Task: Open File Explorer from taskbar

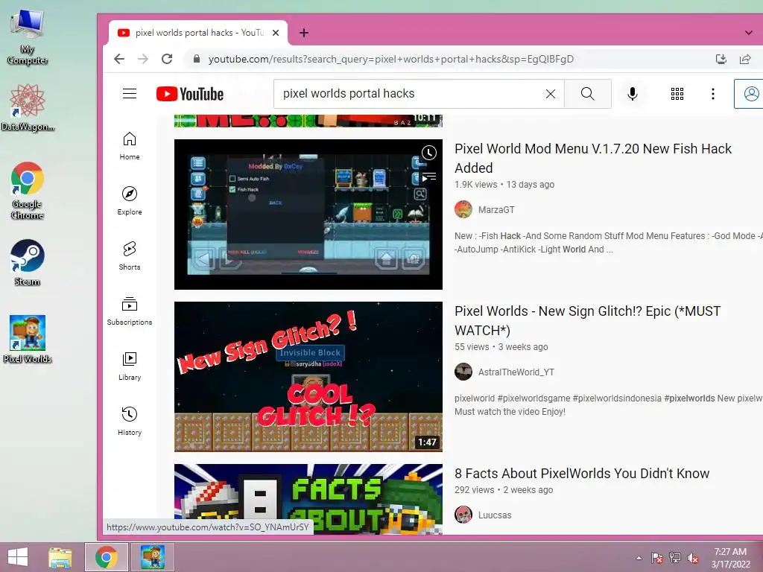Action: (60, 557)
